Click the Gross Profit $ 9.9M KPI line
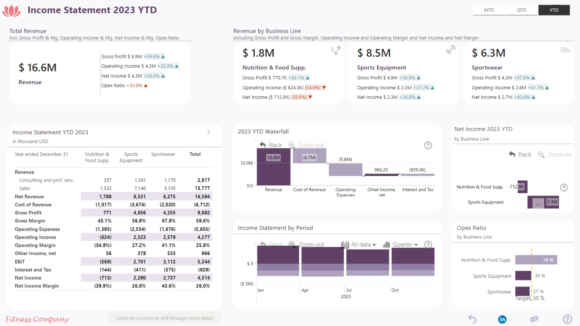The height and width of the screenshot is (326, 580). coord(133,56)
